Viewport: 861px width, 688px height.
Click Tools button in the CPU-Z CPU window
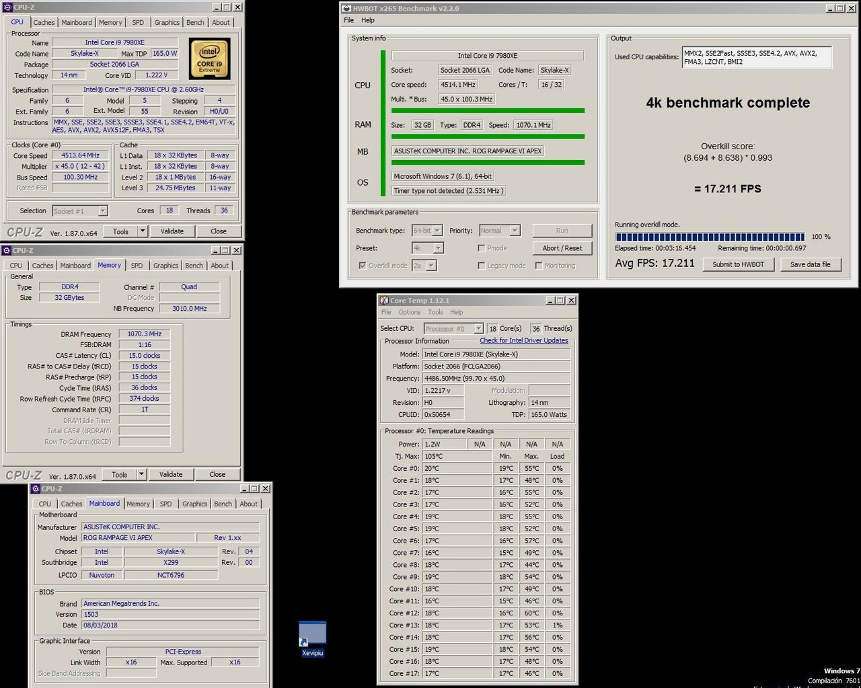pos(121,231)
